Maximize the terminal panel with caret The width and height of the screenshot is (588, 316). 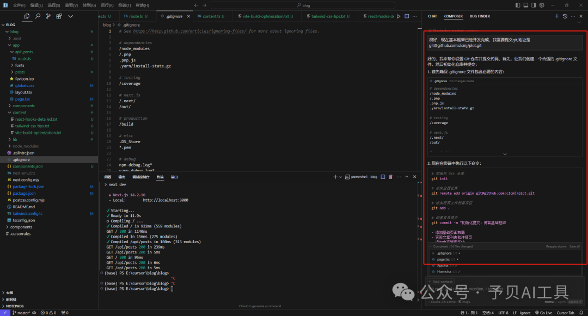(x=407, y=177)
